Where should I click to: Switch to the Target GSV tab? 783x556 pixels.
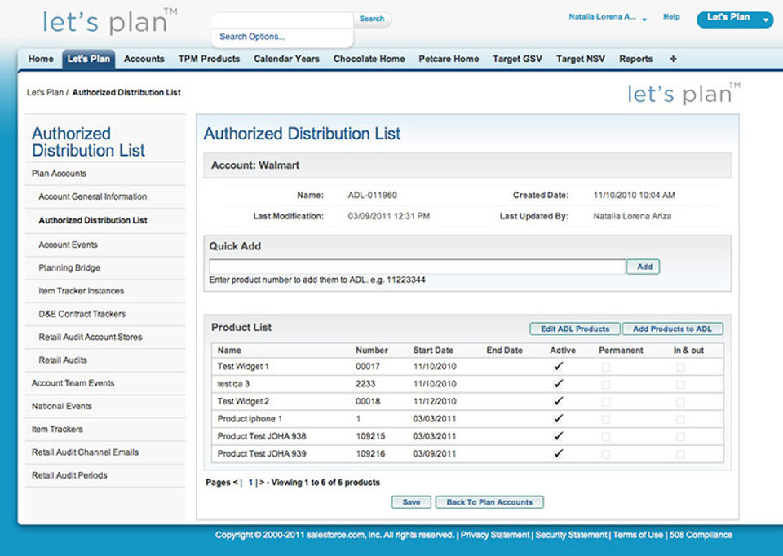[x=517, y=59]
